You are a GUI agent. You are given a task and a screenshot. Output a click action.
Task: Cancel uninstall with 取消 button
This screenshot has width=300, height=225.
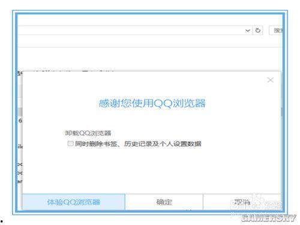coord(242,202)
